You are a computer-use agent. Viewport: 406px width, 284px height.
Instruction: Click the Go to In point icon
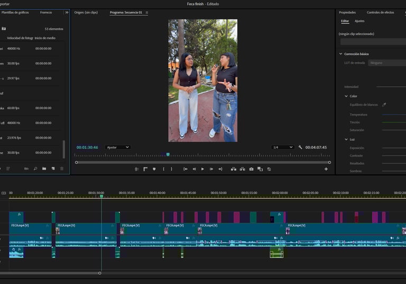coord(185,169)
